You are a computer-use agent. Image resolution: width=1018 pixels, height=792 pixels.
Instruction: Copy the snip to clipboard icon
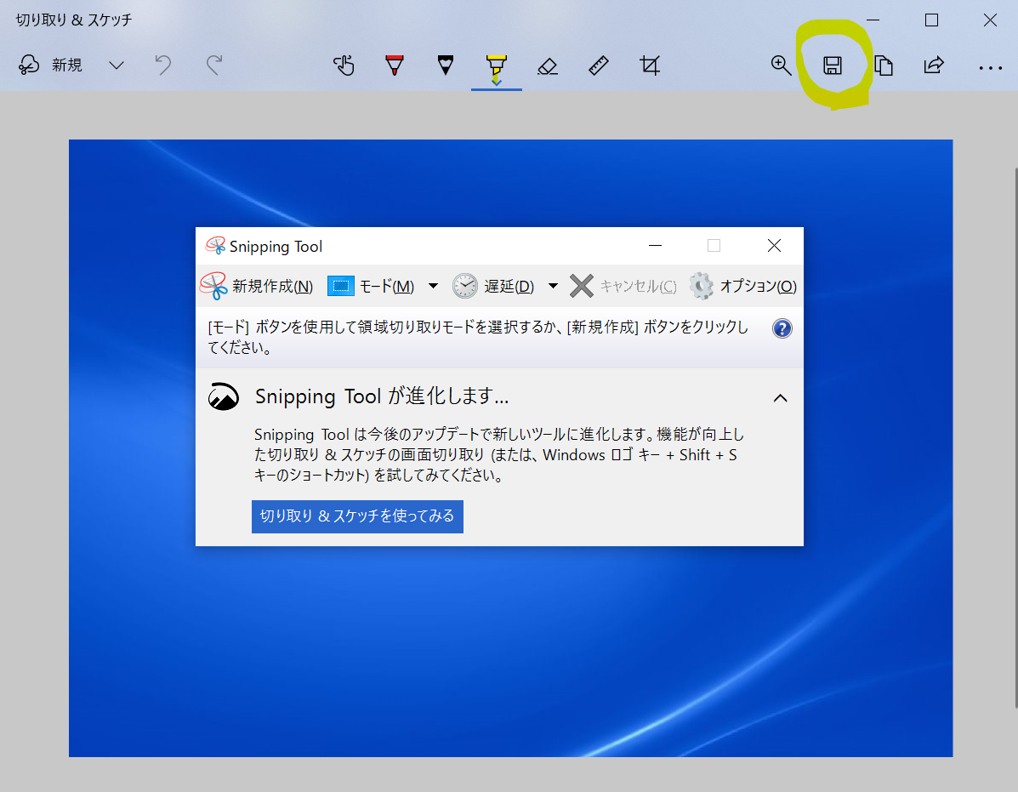click(x=883, y=65)
